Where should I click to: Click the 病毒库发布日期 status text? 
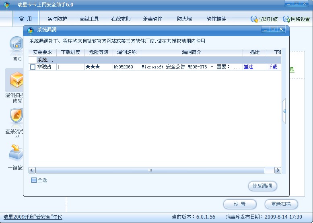tap(264, 217)
